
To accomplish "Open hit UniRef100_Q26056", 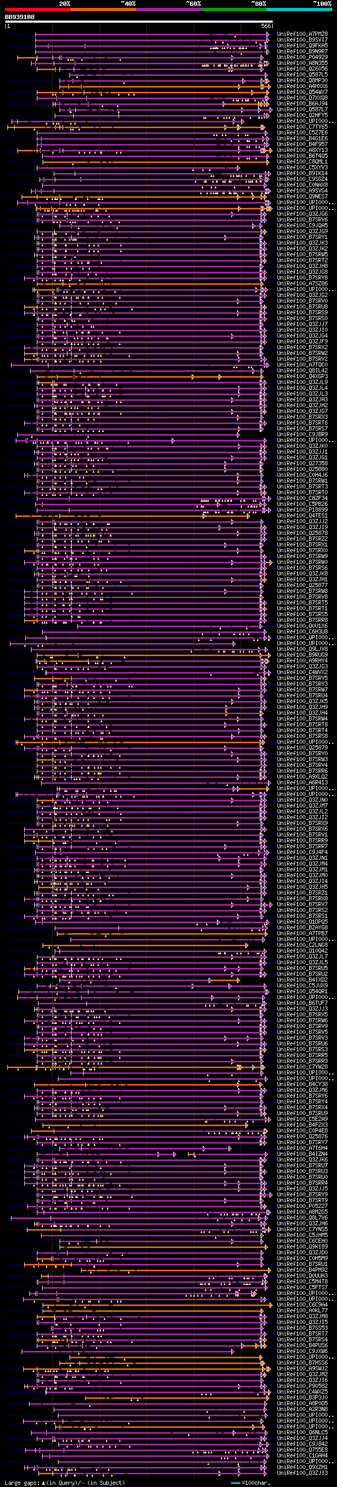I will (302, 69).
